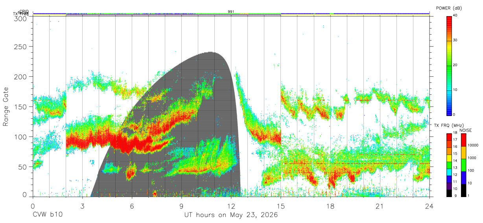Click the 10000 label on the noise scale
The height and width of the screenshot is (223, 483).
pos(473,146)
